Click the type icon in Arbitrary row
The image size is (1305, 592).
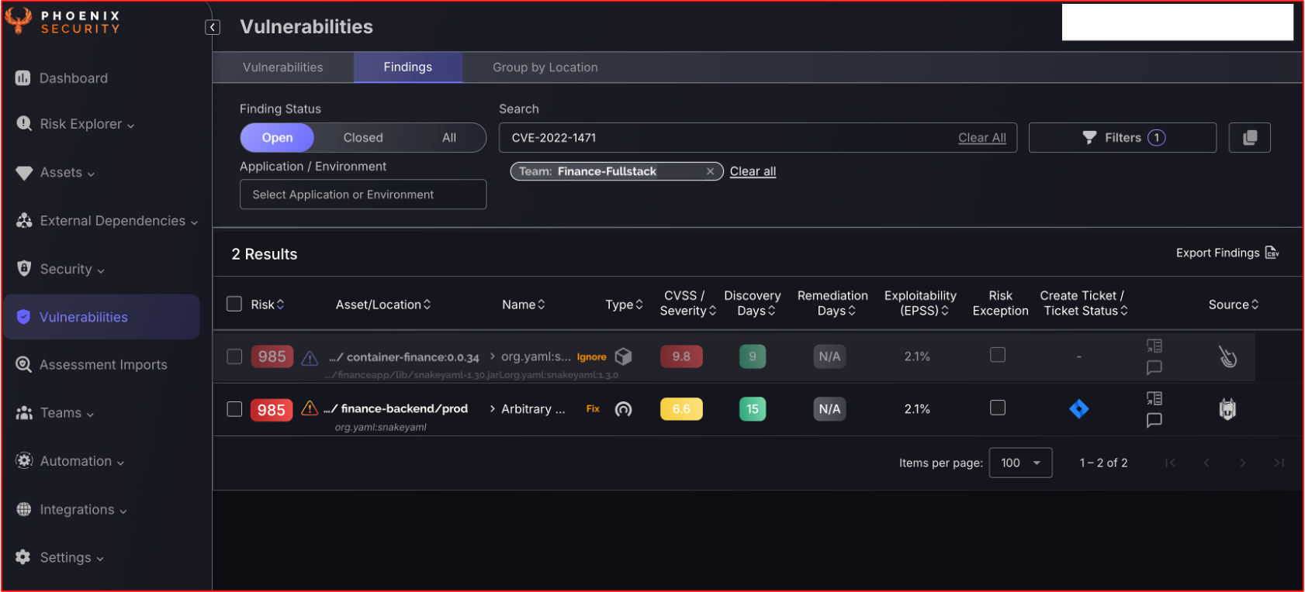coord(623,409)
